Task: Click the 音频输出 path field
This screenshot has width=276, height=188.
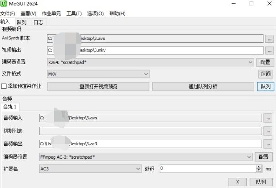Action: (x=150, y=144)
